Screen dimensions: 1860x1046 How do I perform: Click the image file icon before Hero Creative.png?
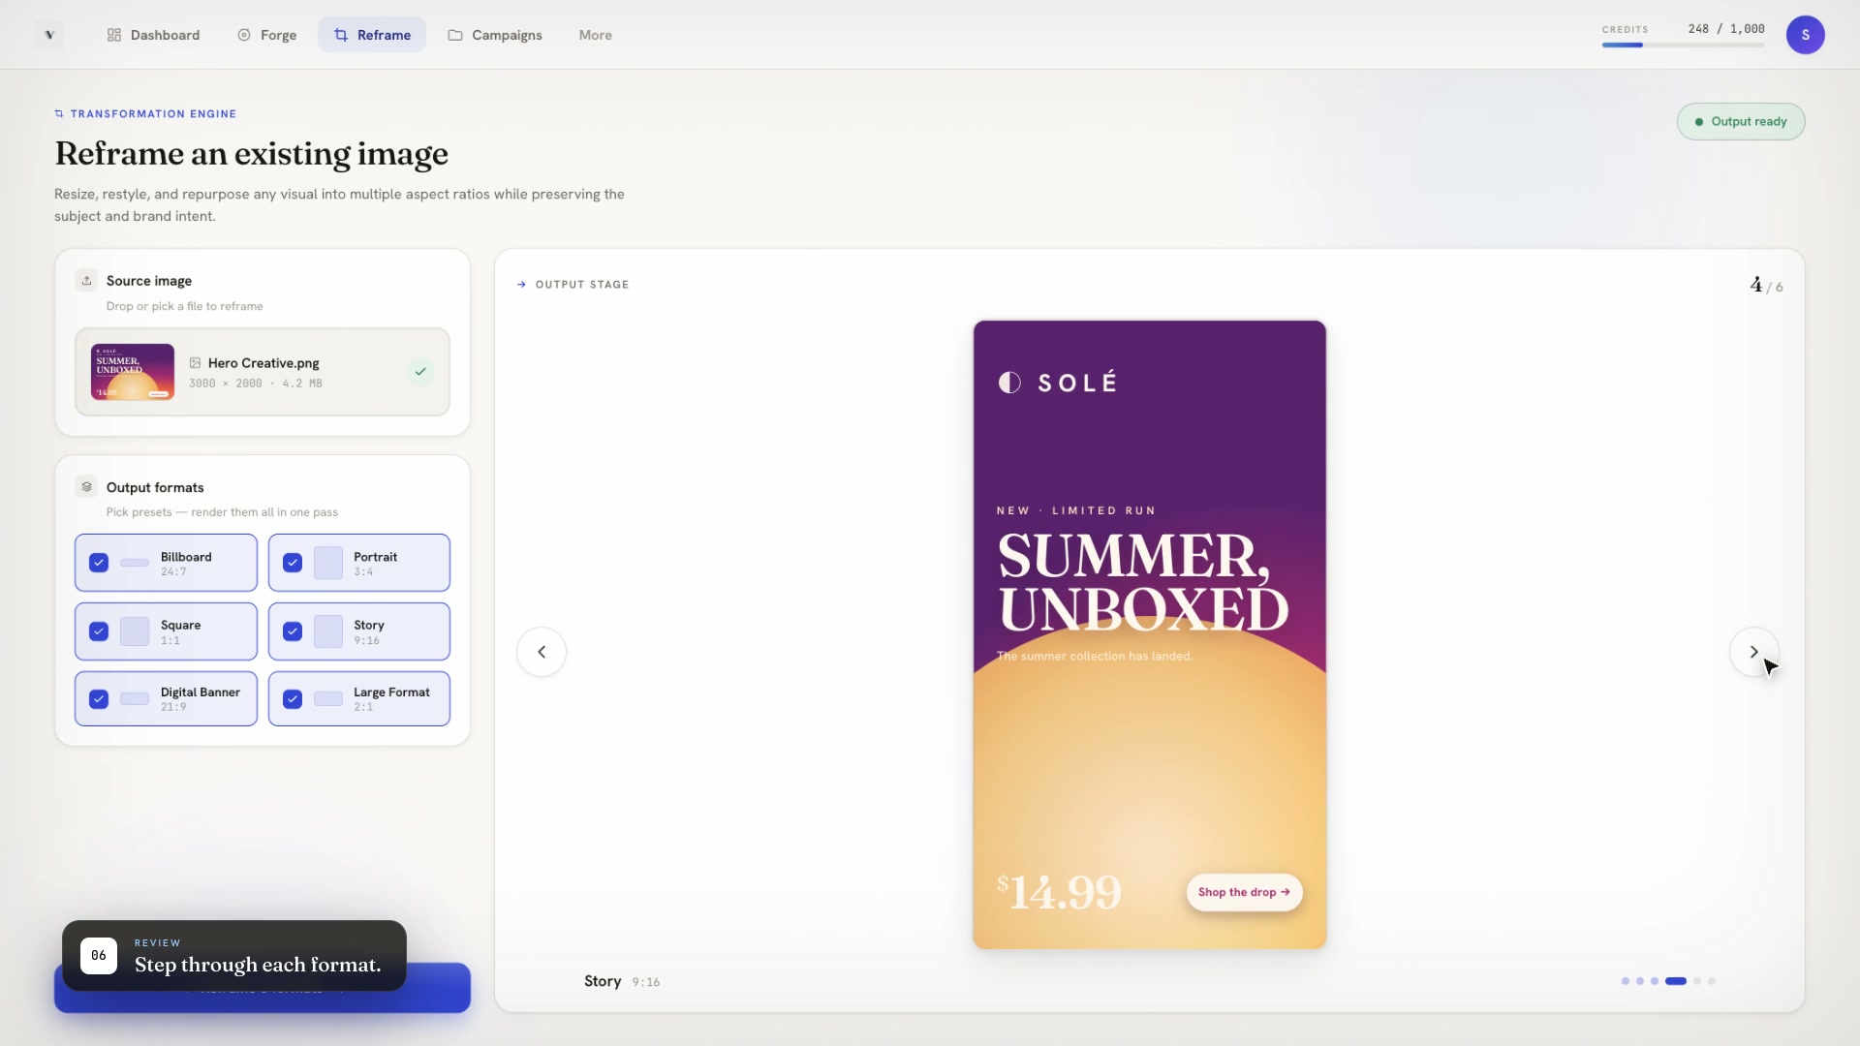(195, 363)
